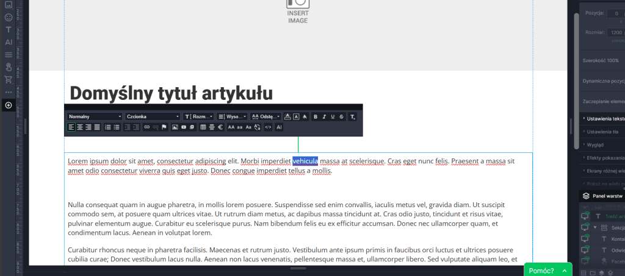The height and width of the screenshot is (276, 625).
Task: Toggle strikethrough on selected text
Action: (341, 116)
